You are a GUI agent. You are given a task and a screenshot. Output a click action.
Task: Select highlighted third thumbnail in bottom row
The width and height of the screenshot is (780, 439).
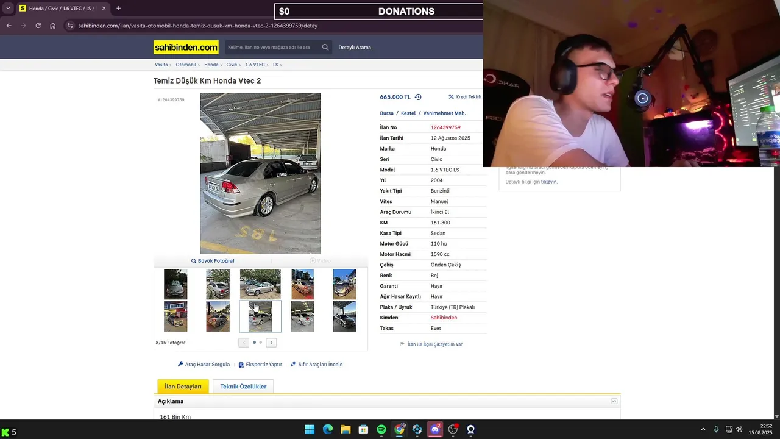click(x=260, y=316)
